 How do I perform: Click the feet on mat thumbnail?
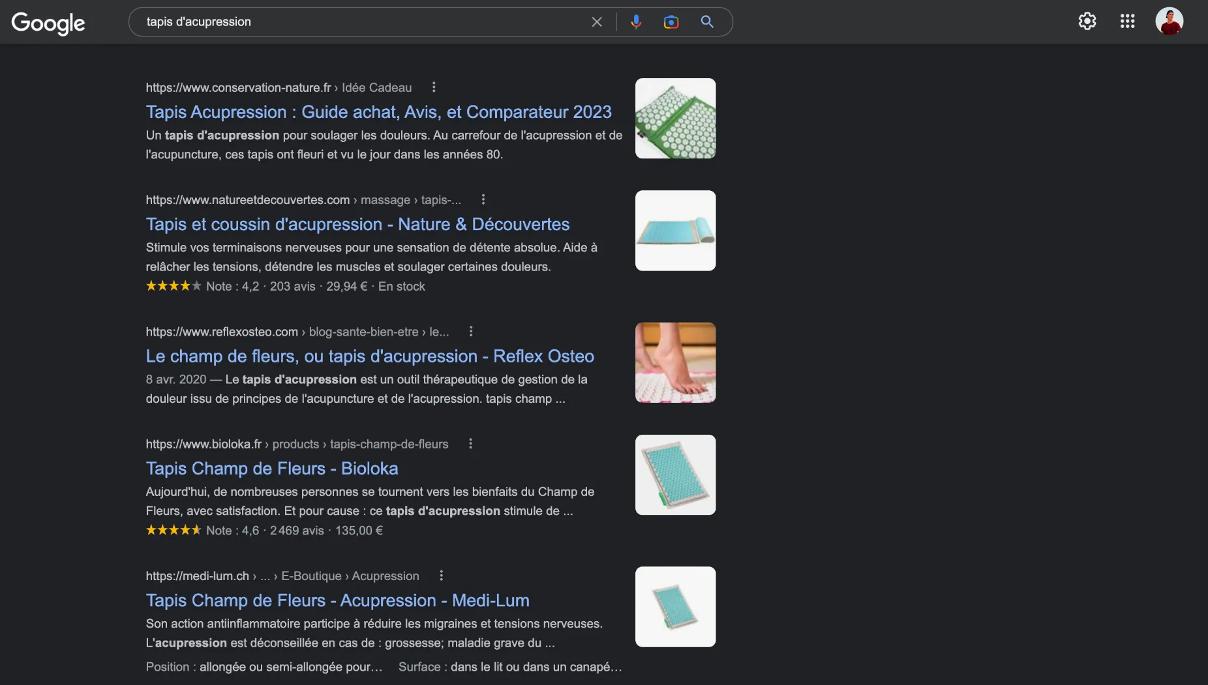pyautogui.click(x=675, y=363)
